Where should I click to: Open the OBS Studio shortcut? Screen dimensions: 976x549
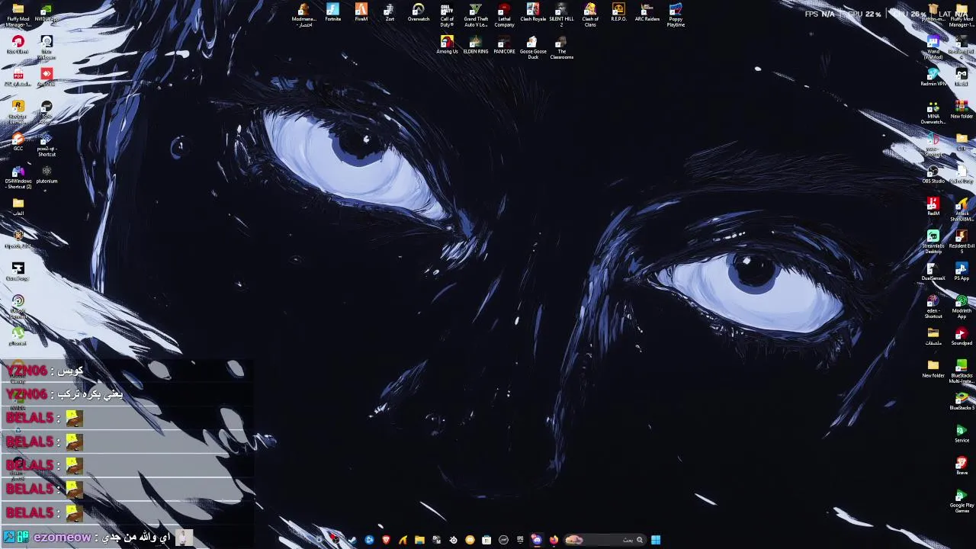933,175
